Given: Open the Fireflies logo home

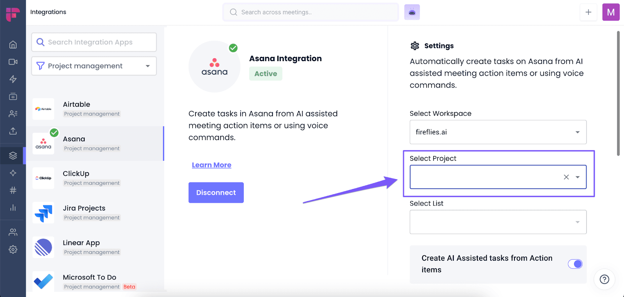Looking at the screenshot, I should (13, 14).
